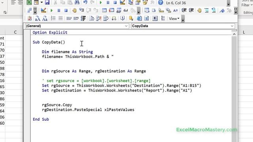The width and height of the screenshot is (253, 142).
Task: Open the Locals Window icon
Action: pyautogui.click(x=104, y=11)
